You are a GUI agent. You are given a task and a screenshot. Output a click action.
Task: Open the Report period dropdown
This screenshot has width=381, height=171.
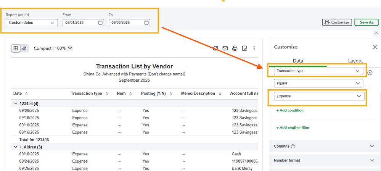point(32,23)
